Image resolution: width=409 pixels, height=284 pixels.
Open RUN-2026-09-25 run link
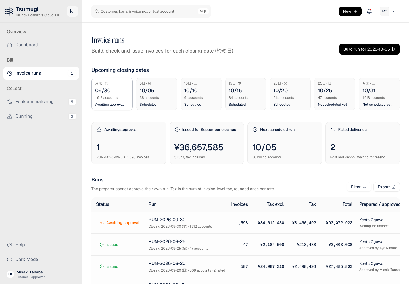pyautogui.click(x=167, y=241)
